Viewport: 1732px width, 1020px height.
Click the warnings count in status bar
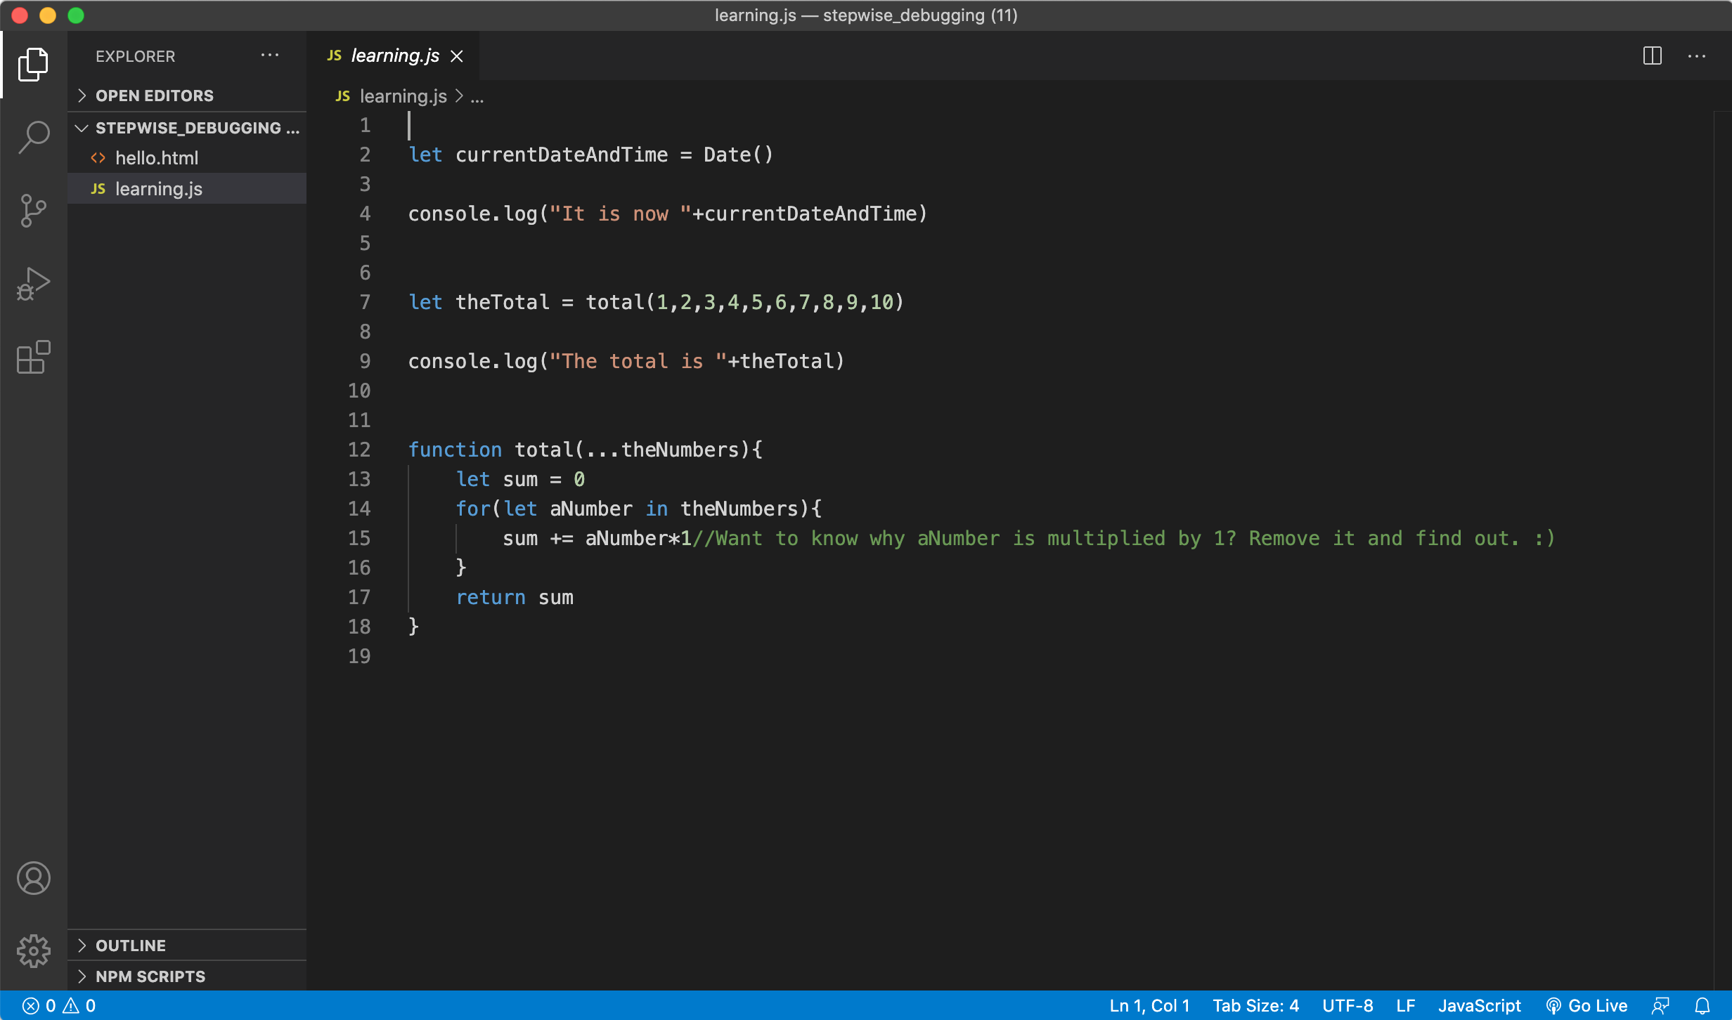tap(79, 1006)
